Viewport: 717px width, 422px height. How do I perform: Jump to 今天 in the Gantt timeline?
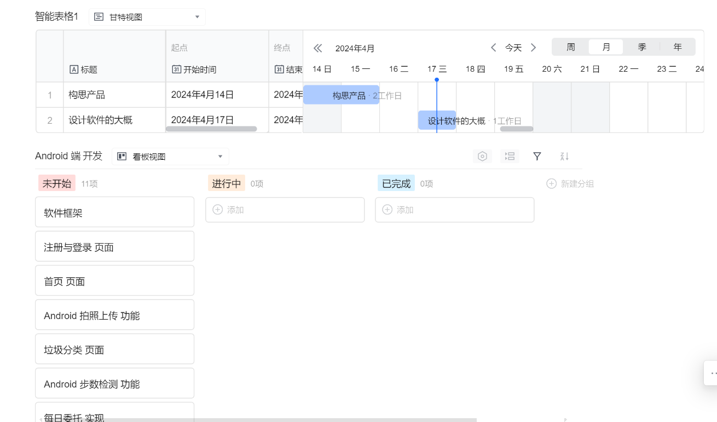click(x=513, y=48)
